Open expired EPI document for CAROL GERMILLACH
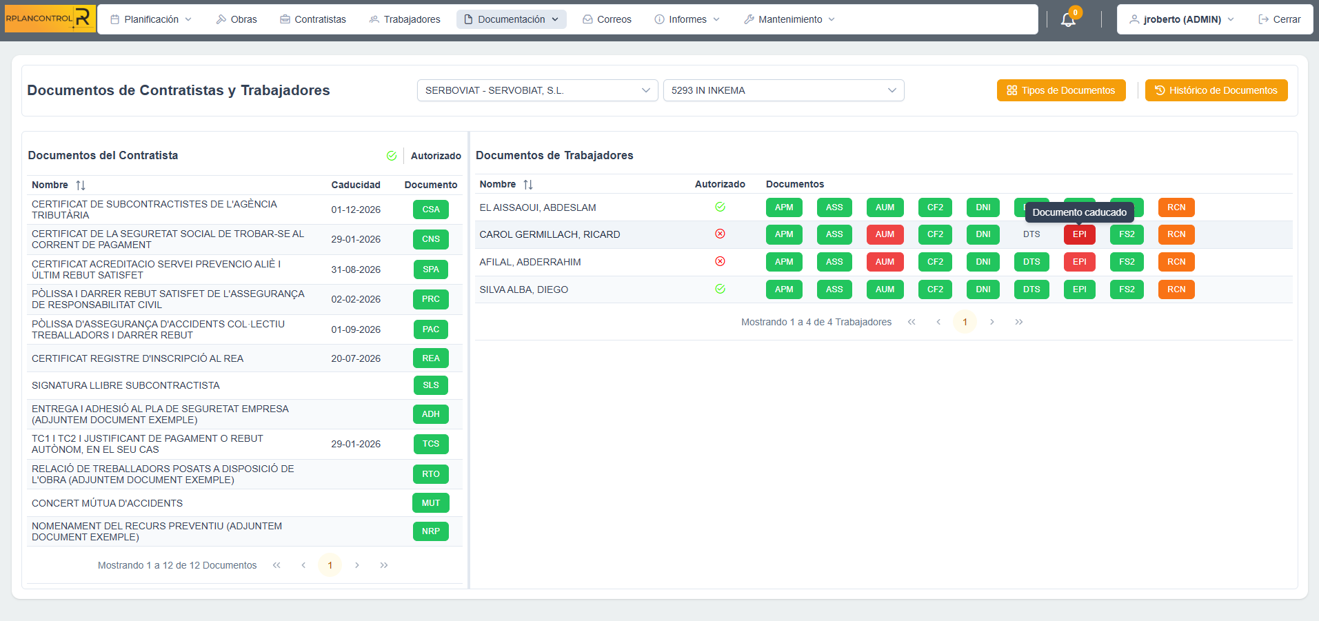The image size is (1319, 621). tap(1079, 234)
